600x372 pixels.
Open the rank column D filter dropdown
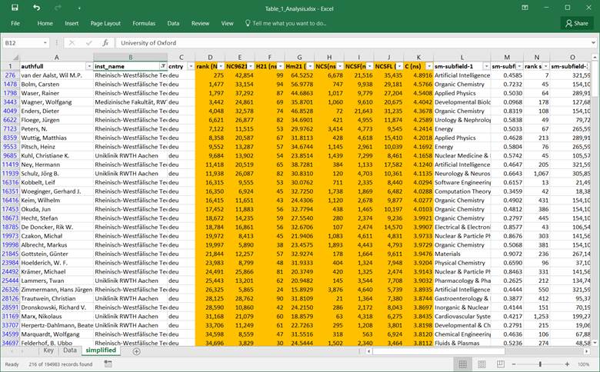coord(221,67)
